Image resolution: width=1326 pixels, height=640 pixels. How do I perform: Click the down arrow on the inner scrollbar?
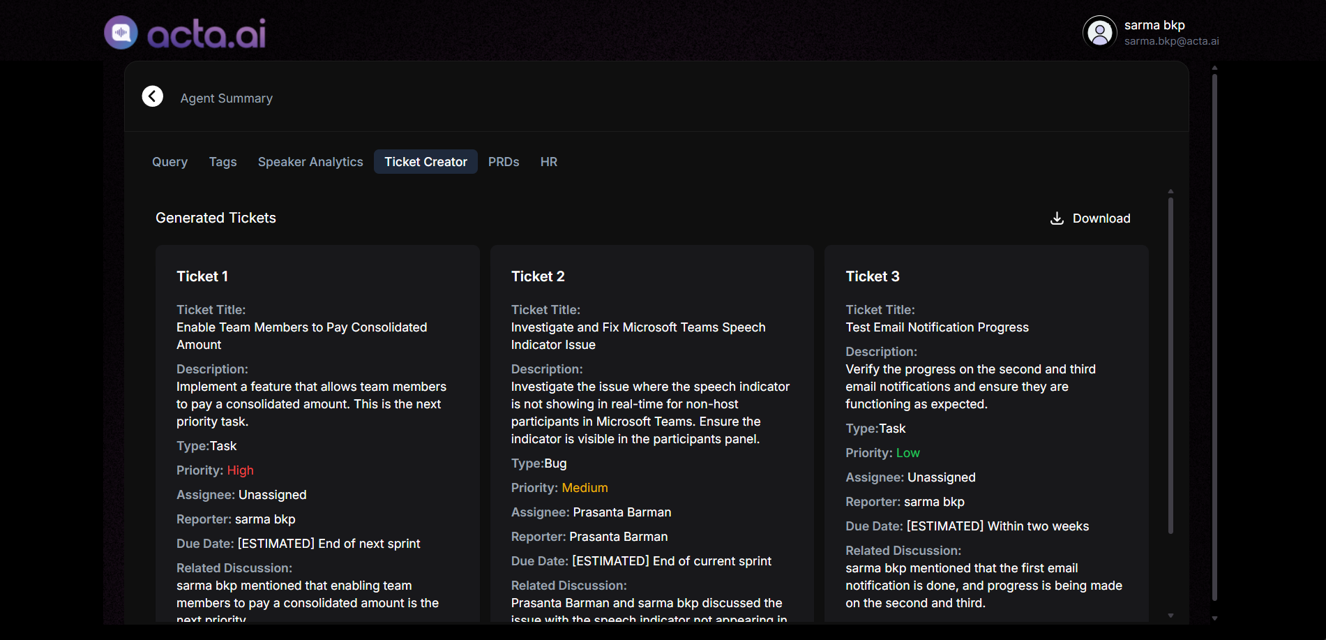tap(1170, 615)
